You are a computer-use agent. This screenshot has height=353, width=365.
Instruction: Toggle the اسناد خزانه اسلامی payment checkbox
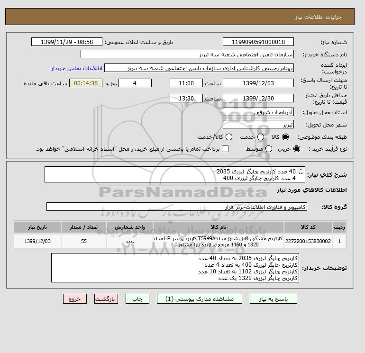pyautogui.click(x=225, y=149)
